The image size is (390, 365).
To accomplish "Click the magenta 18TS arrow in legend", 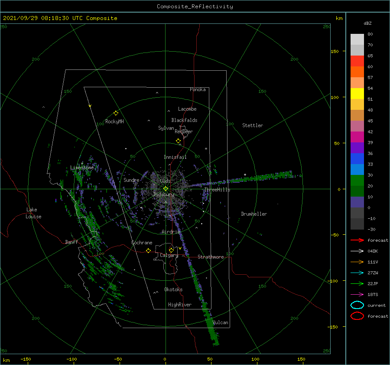I will coord(357,295).
